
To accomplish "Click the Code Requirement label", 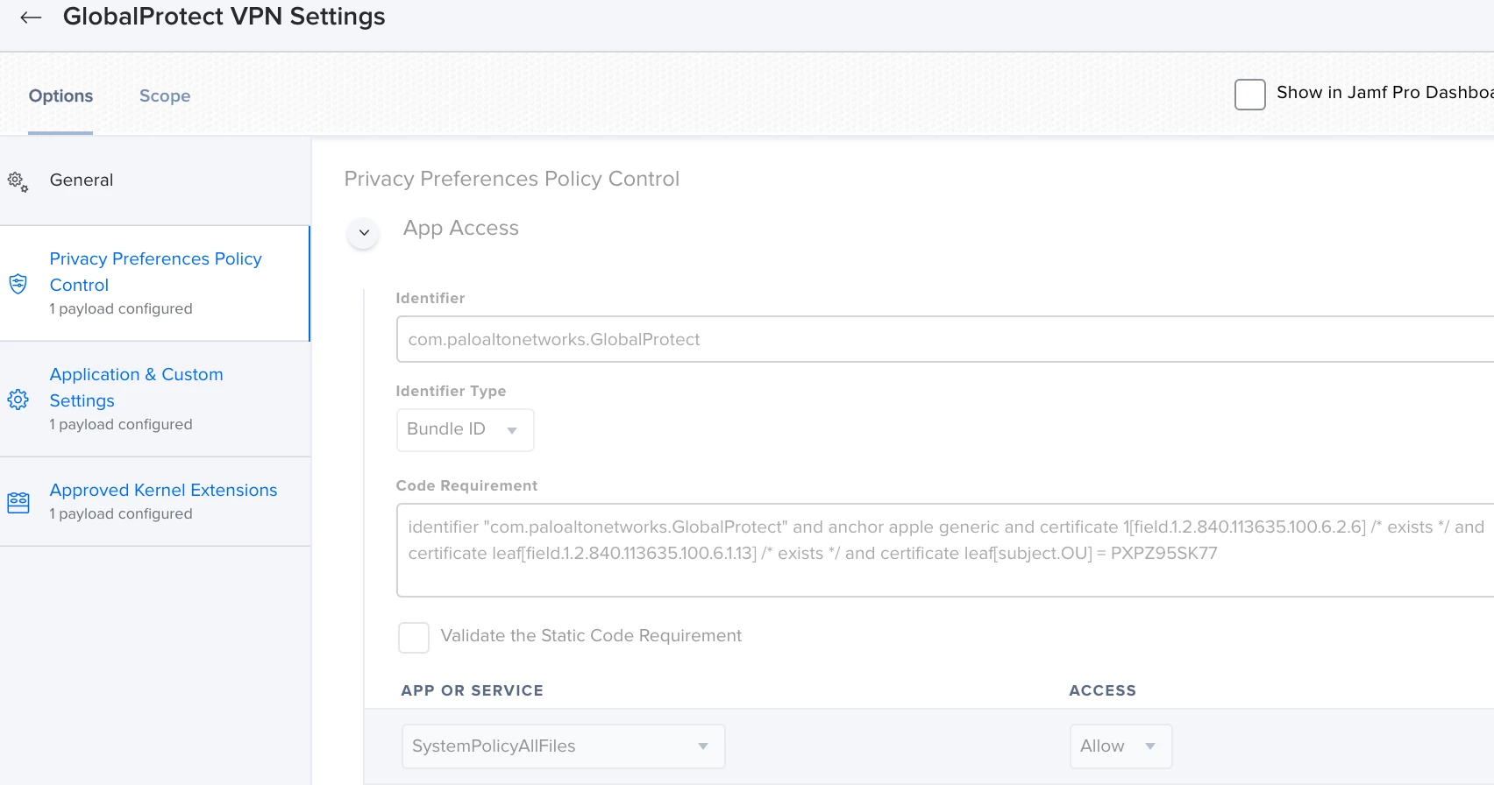I will (466, 485).
